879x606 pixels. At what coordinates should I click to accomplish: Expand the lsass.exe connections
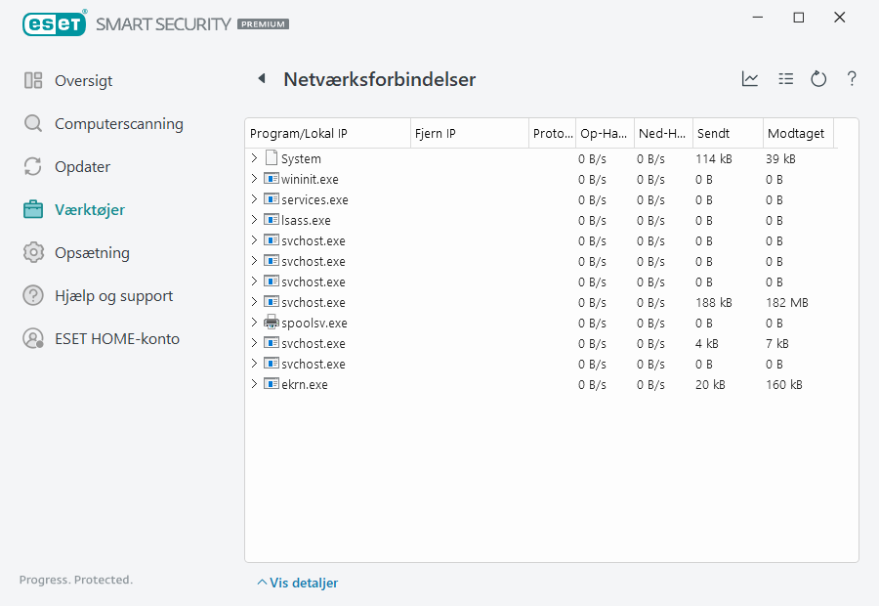(x=254, y=220)
